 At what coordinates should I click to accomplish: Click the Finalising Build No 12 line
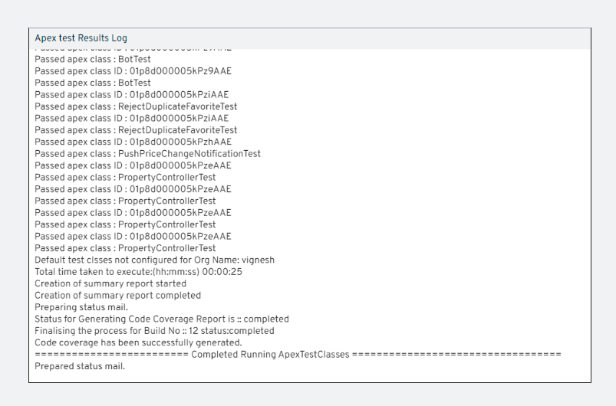point(154,331)
